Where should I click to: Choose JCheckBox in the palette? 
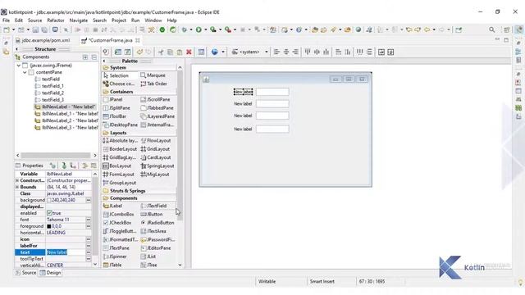pyautogui.click(x=117, y=222)
